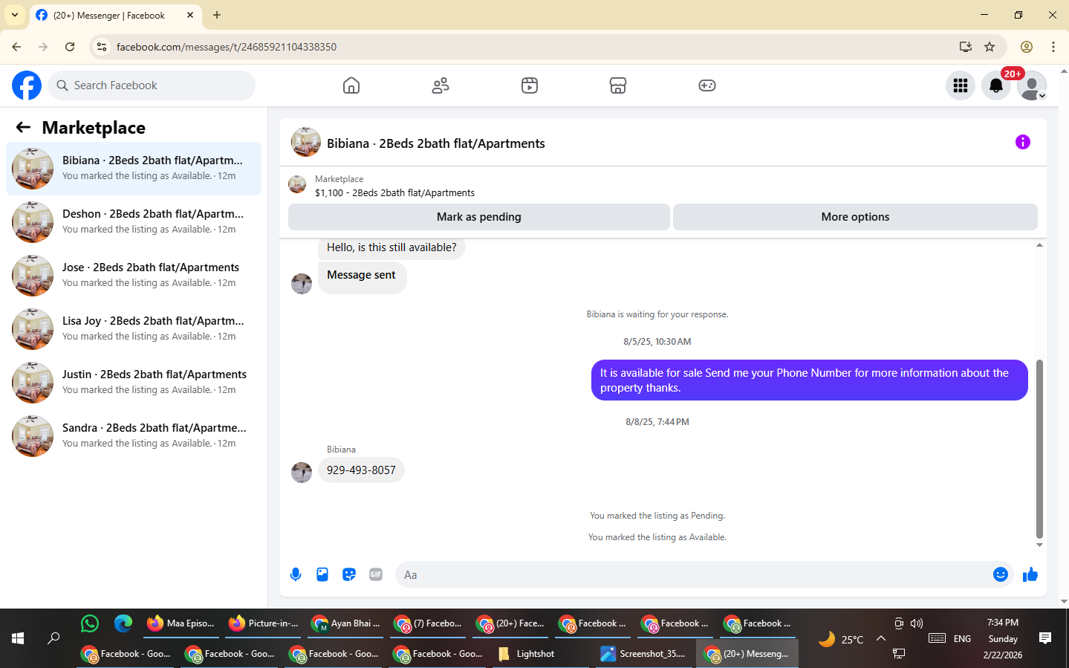1069x668 pixels.
Task: Open the Deshon conversation thread
Action: (134, 222)
